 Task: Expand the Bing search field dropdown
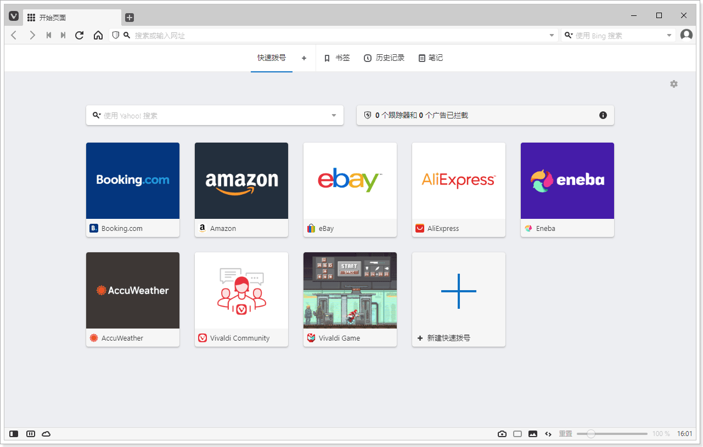669,36
